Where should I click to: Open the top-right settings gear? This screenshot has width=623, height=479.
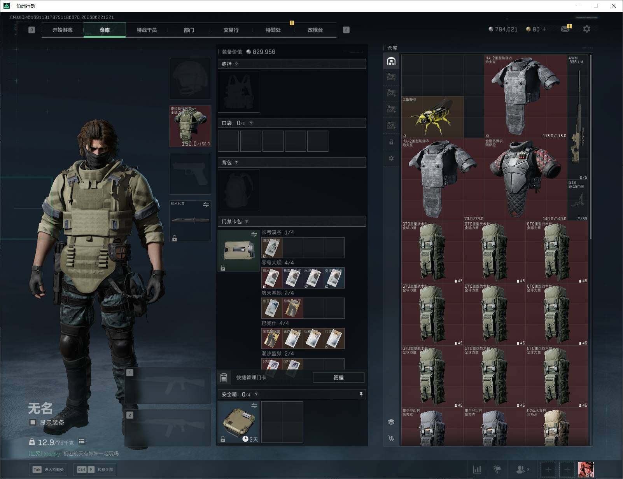[x=586, y=29]
